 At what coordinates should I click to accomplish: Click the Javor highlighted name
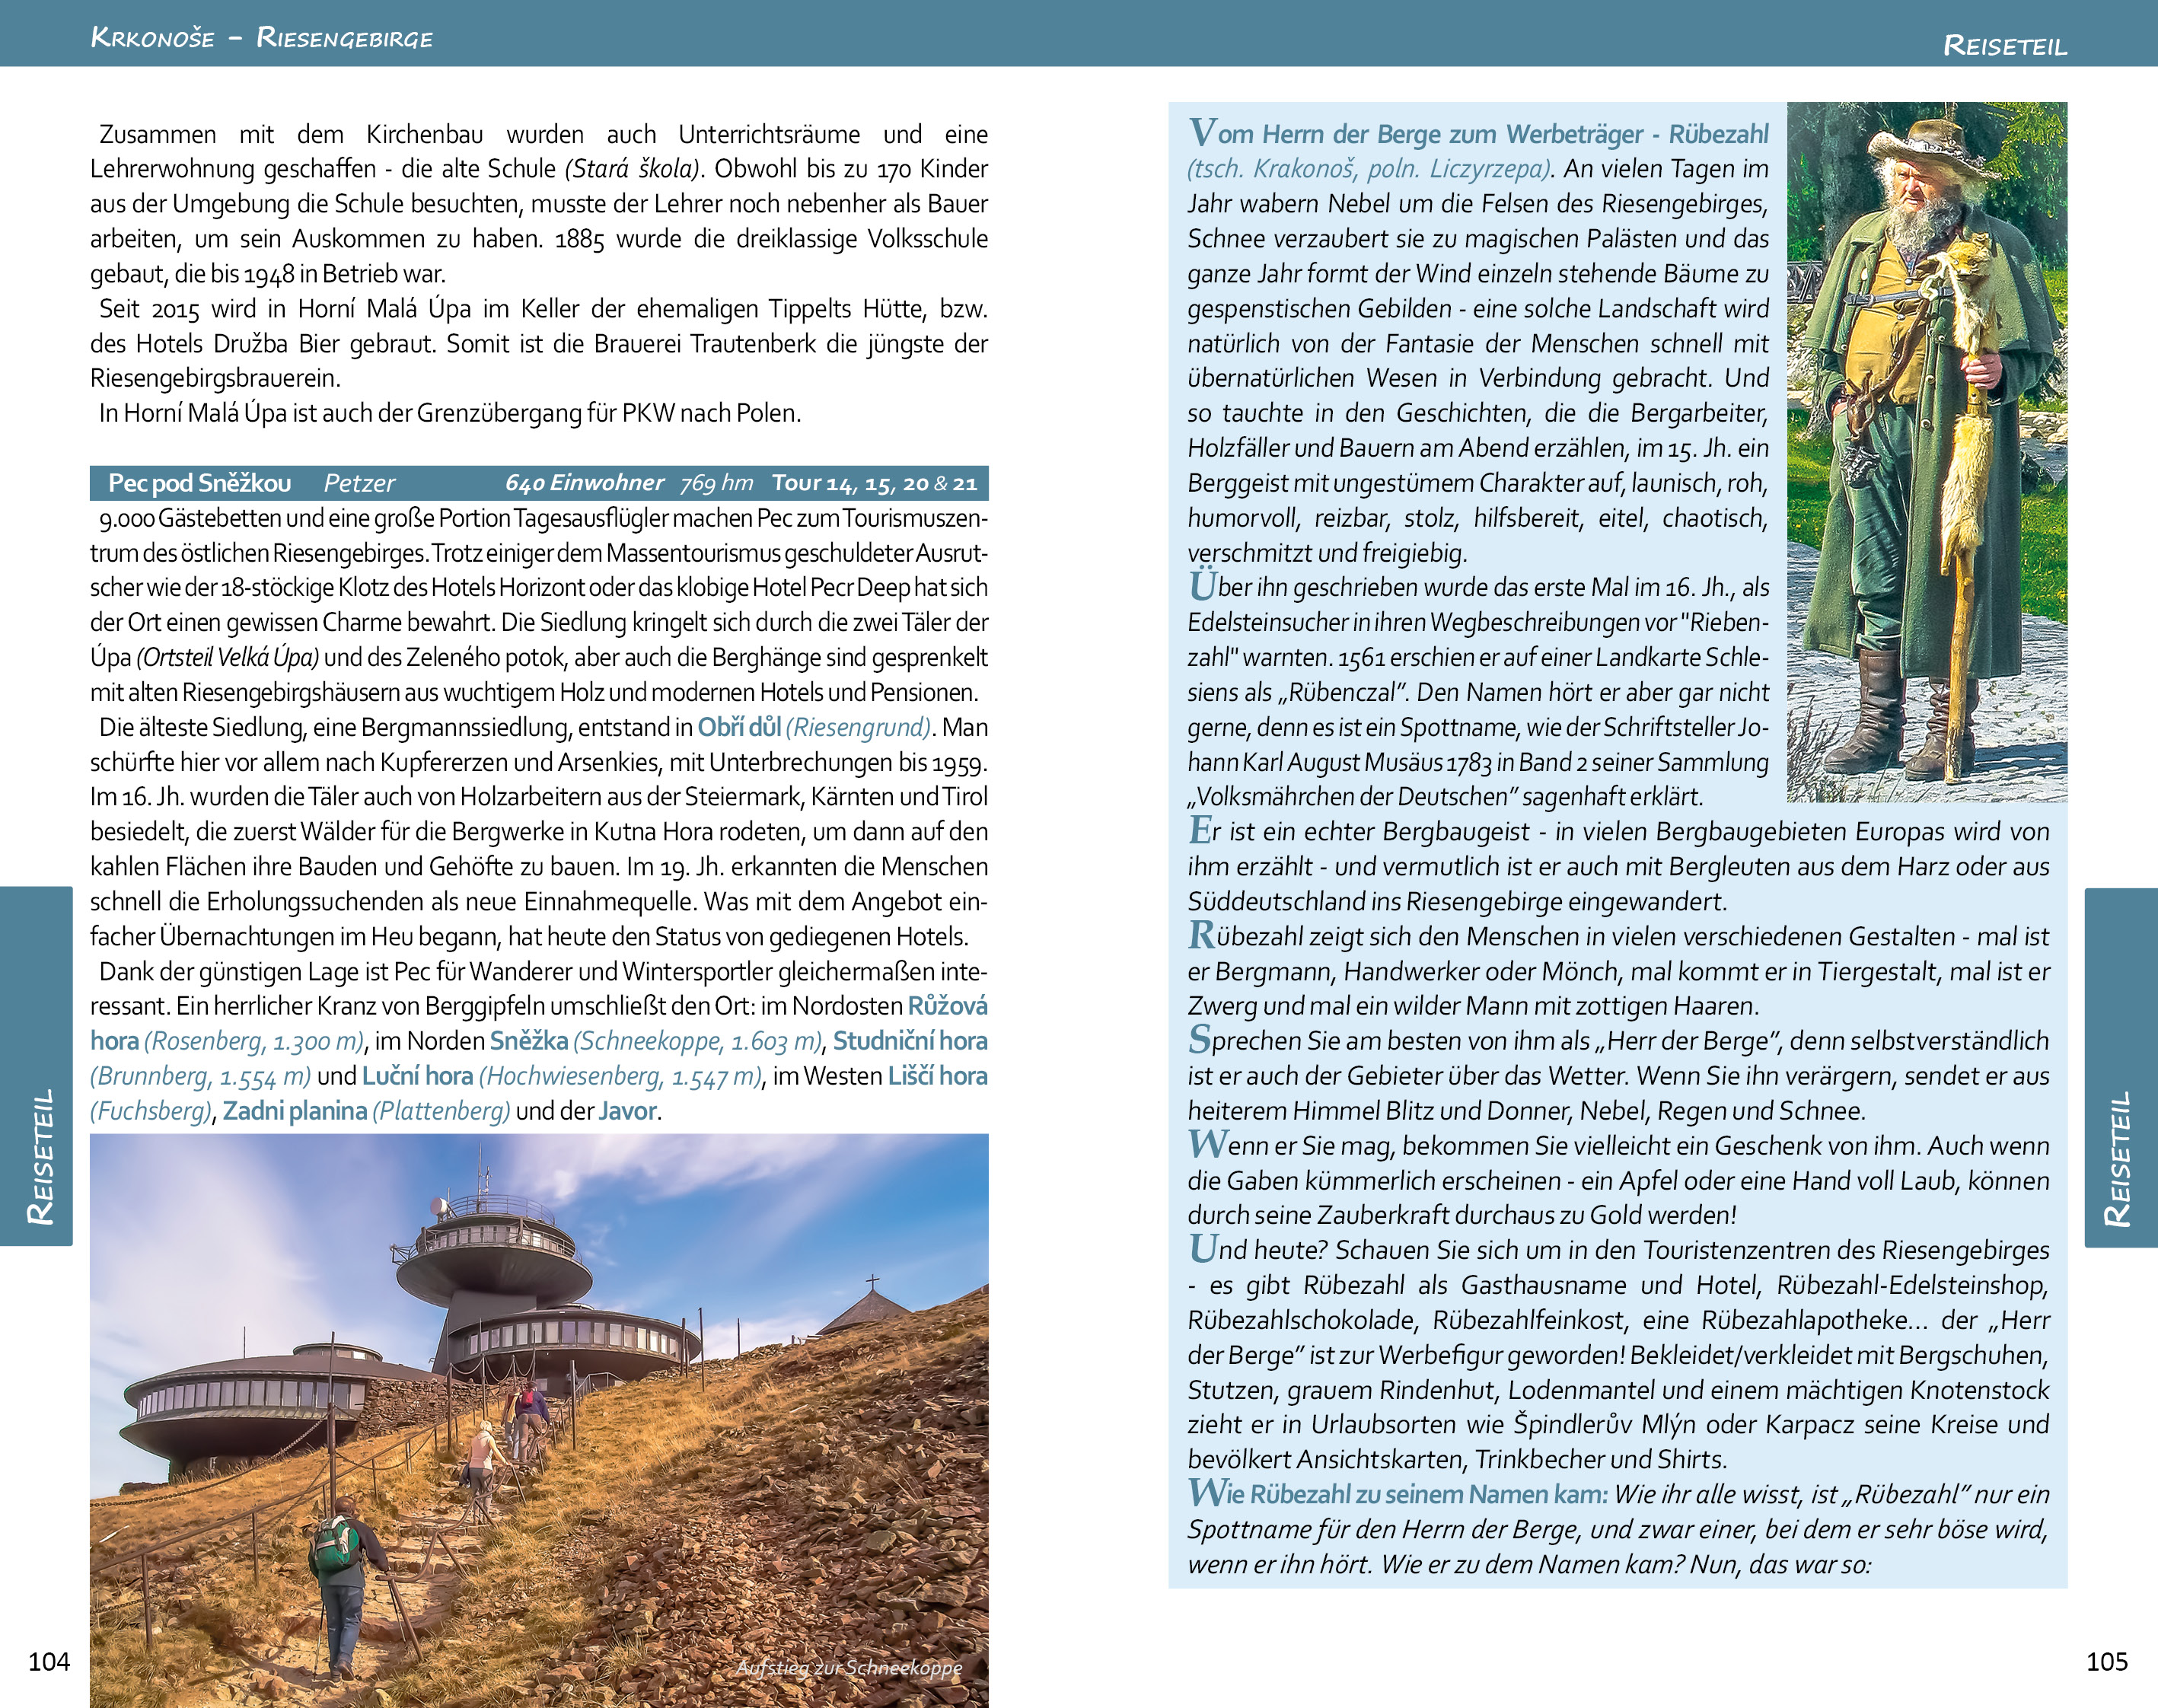point(627,1111)
